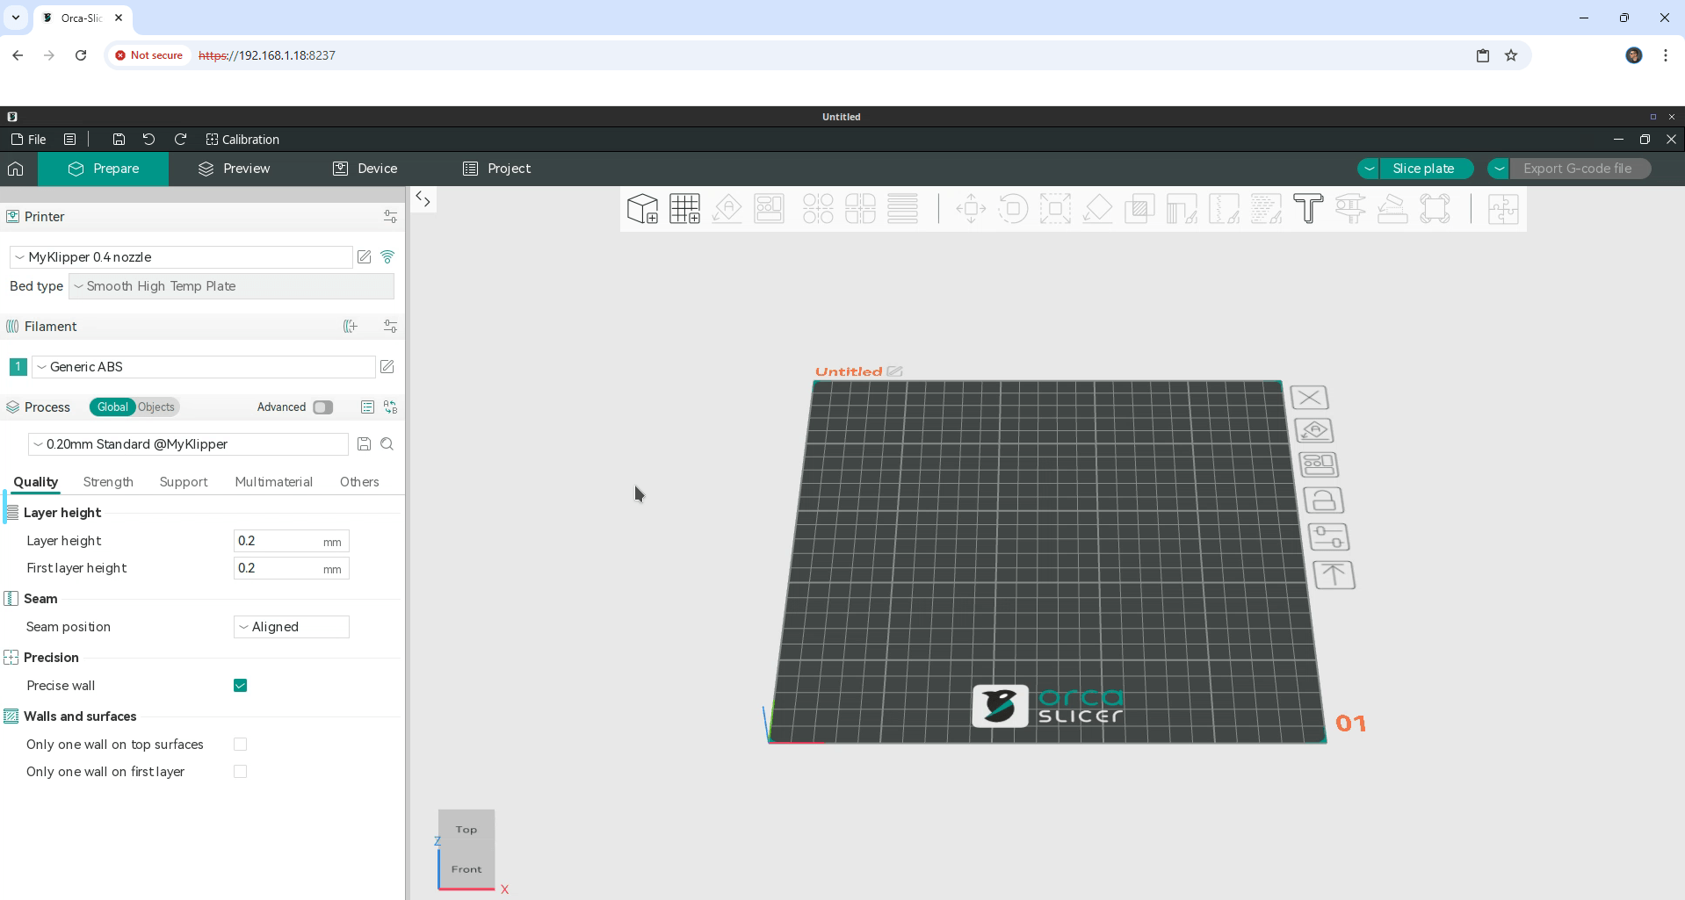Toggle the Advanced mode switch
The image size is (1685, 900).
tap(323, 407)
